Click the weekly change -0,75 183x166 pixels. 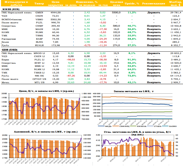pos(87,45)
